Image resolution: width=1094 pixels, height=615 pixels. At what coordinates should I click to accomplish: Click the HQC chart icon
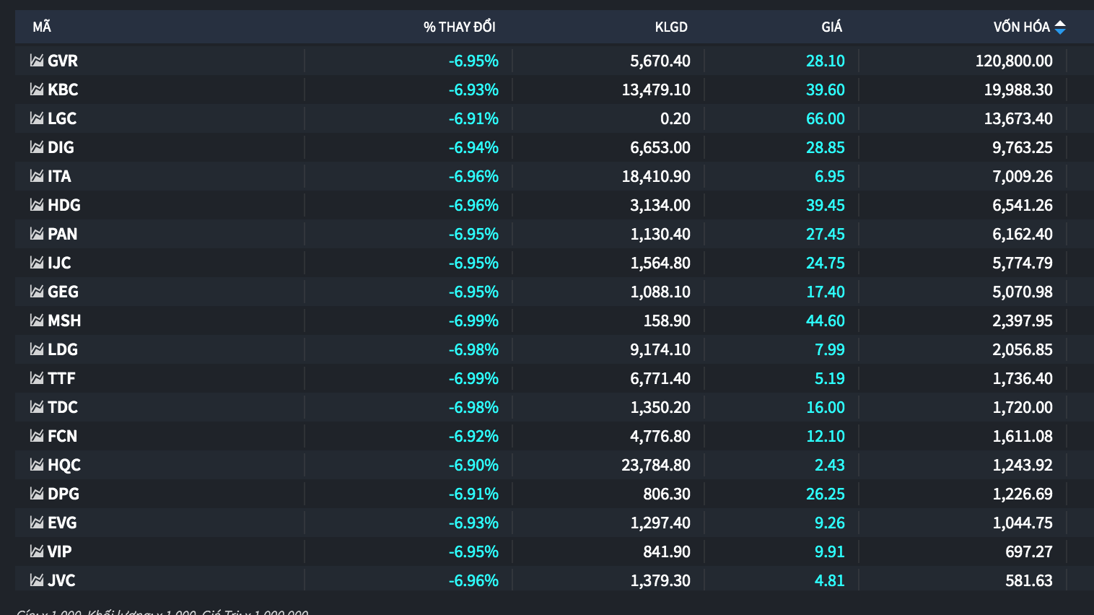coord(37,465)
